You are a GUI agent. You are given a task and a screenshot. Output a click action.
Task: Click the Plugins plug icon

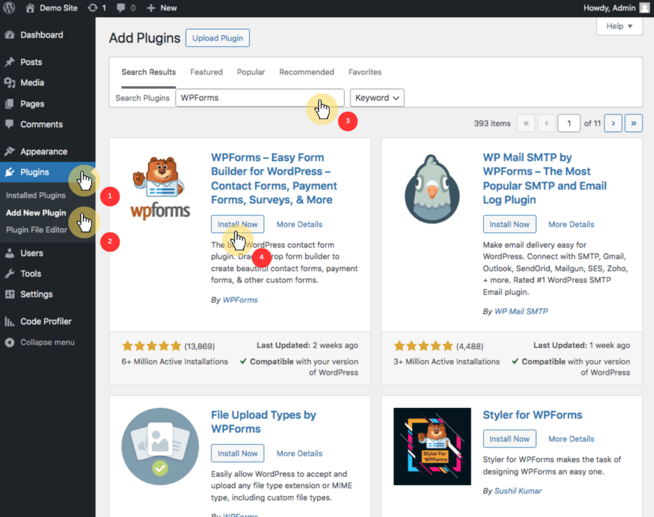10,172
